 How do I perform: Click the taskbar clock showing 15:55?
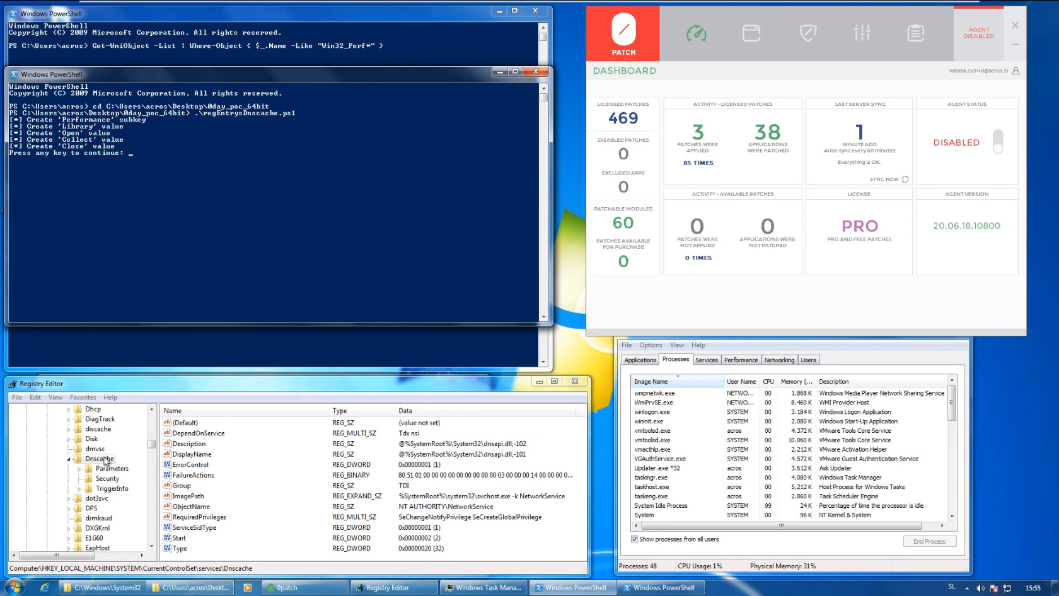[x=1033, y=588]
